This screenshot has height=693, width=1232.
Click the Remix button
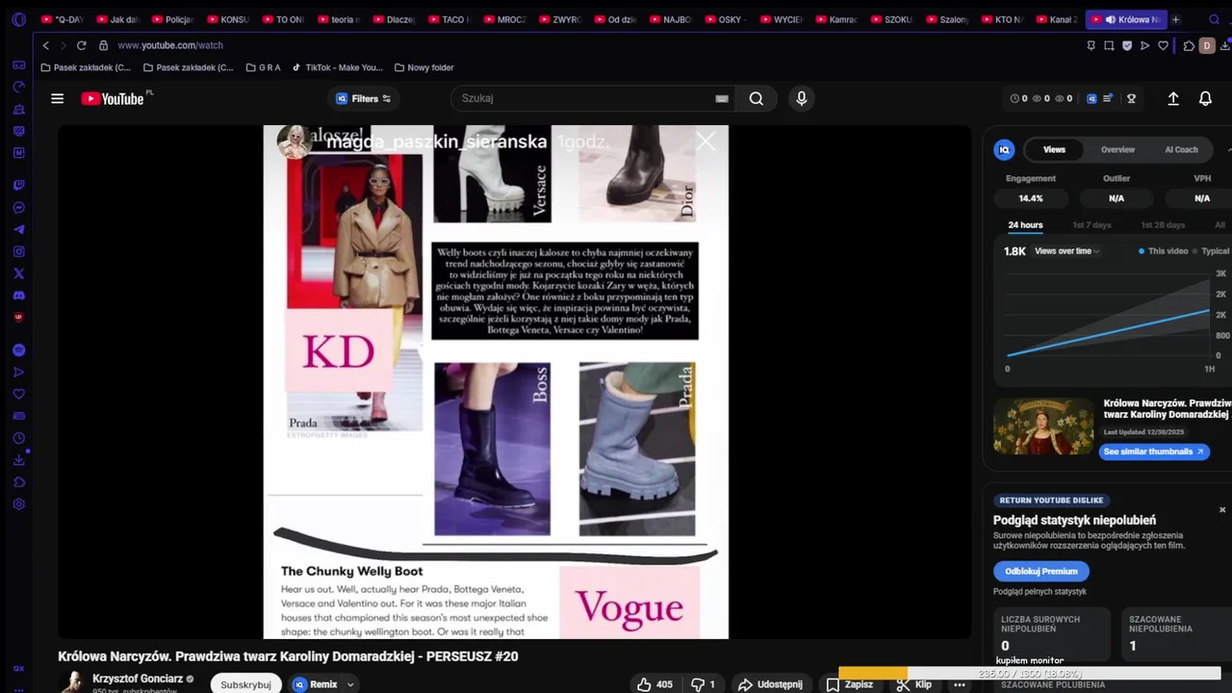pyautogui.click(x=316, y=684)
